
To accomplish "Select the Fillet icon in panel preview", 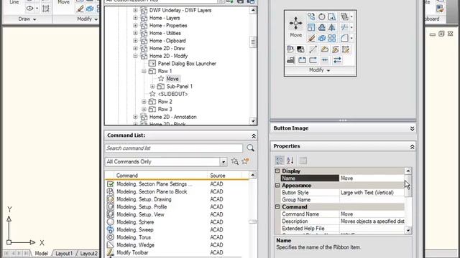I will point(344,38).
